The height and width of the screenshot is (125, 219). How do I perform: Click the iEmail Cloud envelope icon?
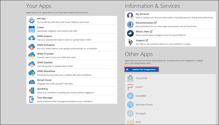[32, 82]
